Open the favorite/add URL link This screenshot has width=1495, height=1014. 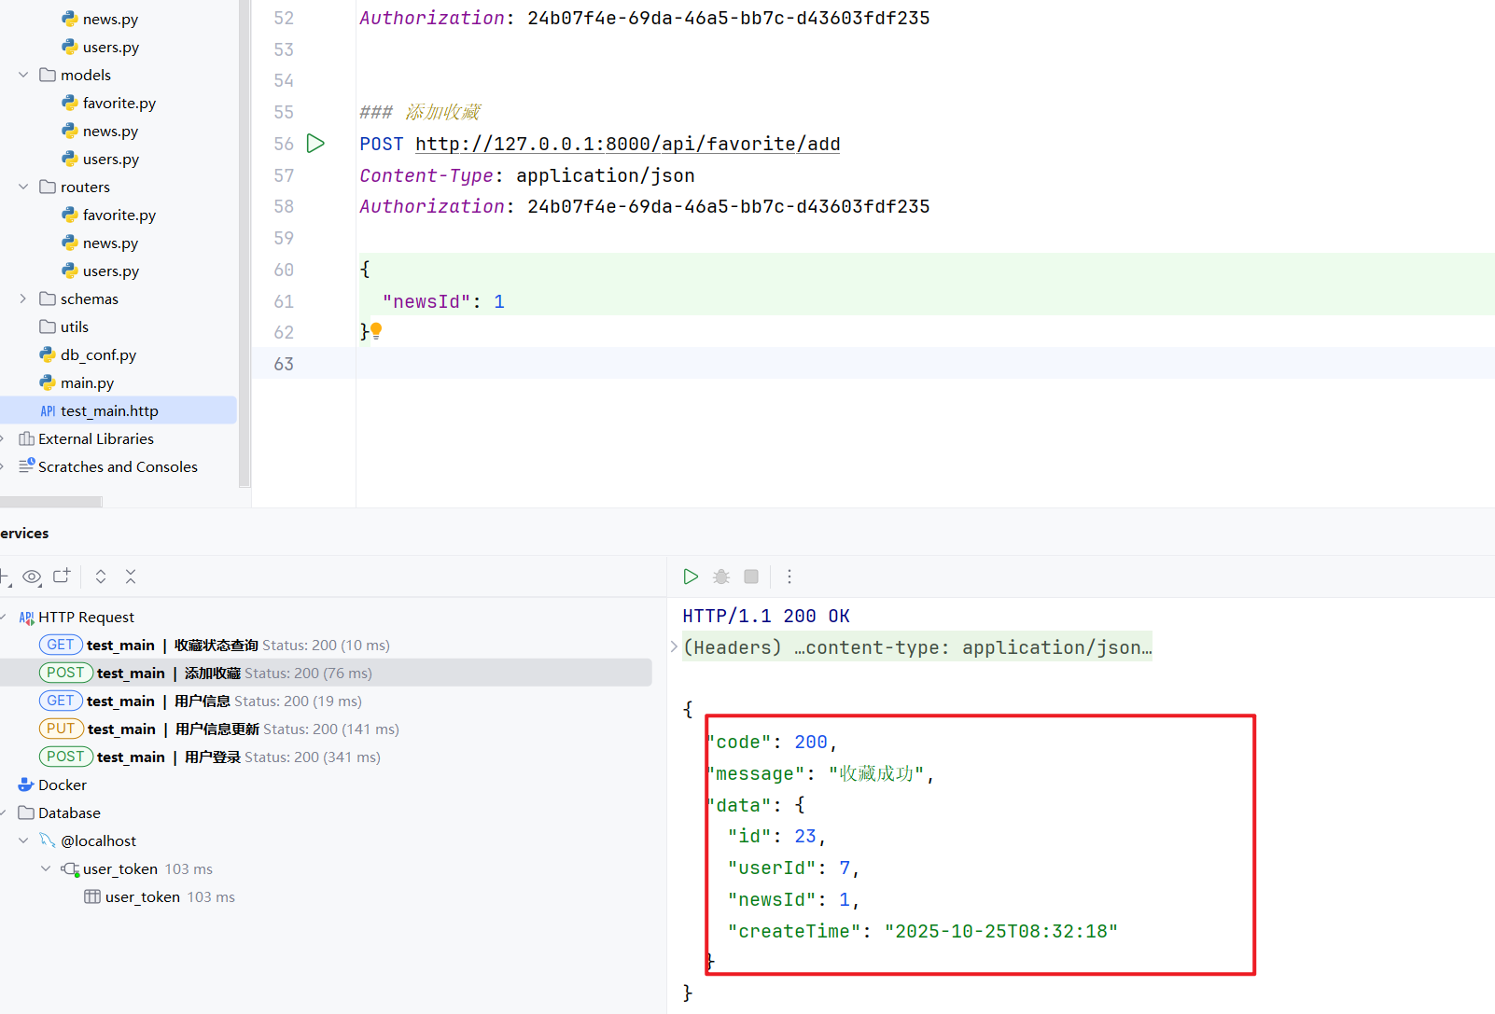[x=627, y=144]
